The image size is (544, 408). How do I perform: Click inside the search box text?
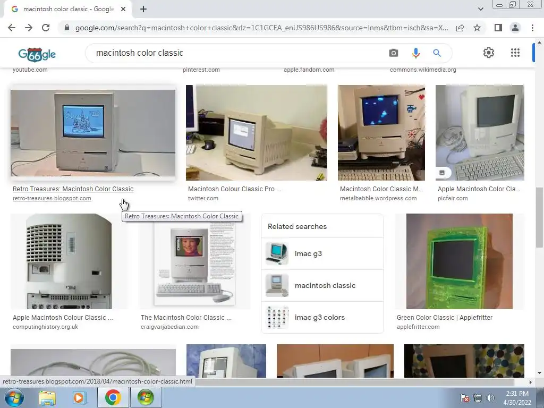(140, 53)
